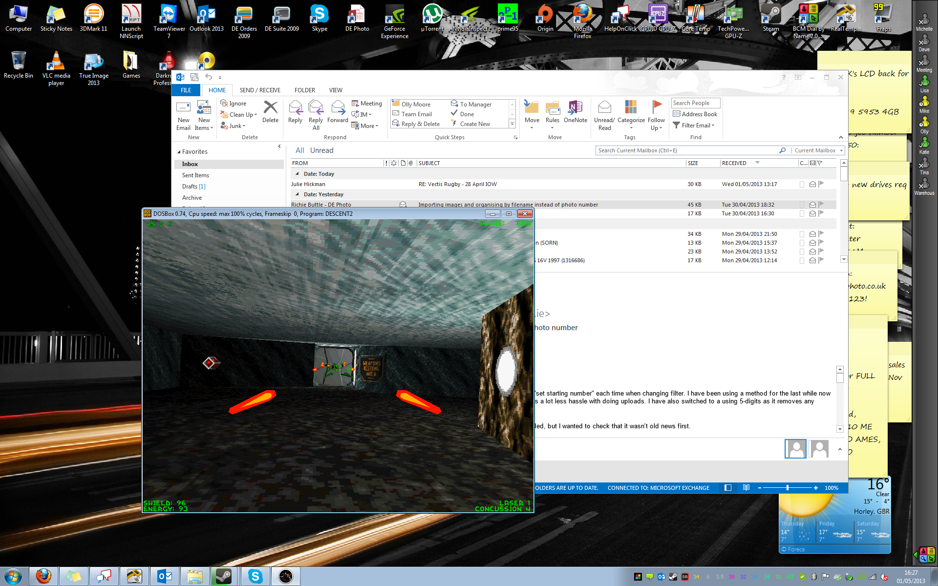The width and height of the screenshot is (938, 586).
Task: Click Ignore conversation icon
Action: [233, 104]
